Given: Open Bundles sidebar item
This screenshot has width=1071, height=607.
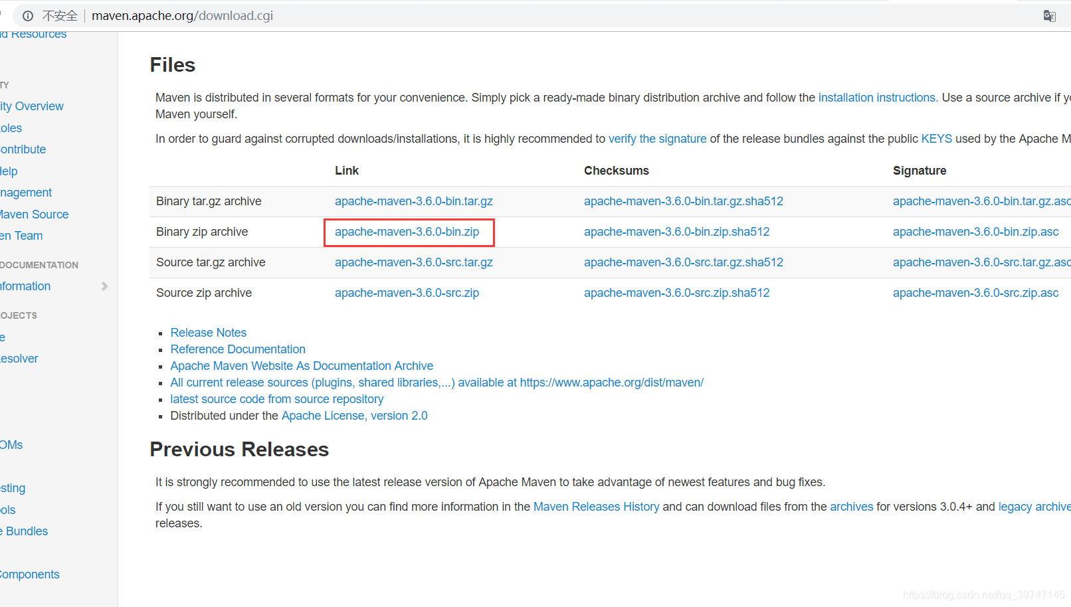Looking at the screenshot, I should pos(24,531).
